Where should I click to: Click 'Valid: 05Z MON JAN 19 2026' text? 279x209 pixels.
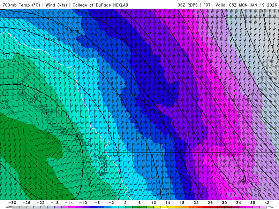[x=246, y=5]
